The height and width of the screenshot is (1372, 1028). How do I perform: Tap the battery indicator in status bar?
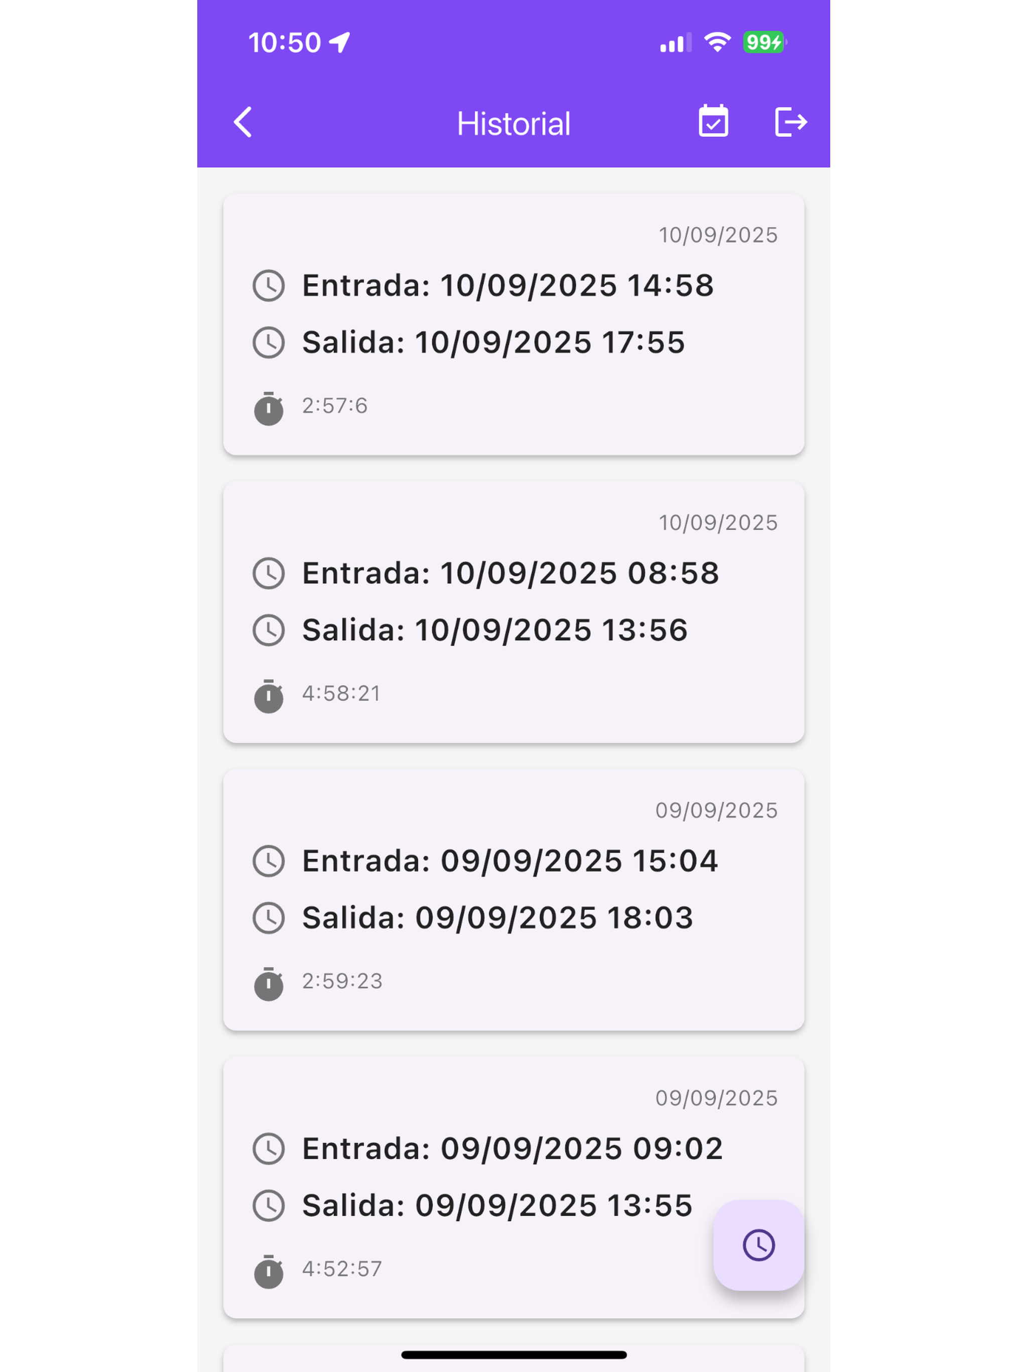click(x=764, y=42)
